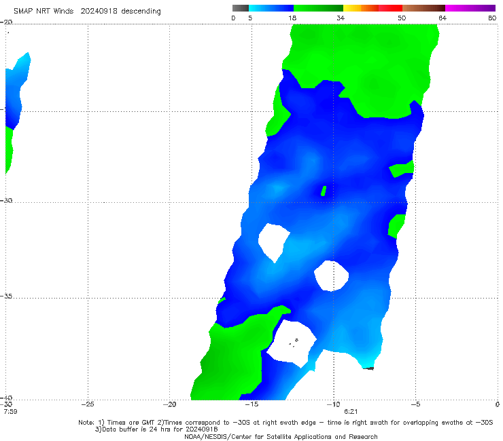Click the color bar label "64"

coord(443,18)
